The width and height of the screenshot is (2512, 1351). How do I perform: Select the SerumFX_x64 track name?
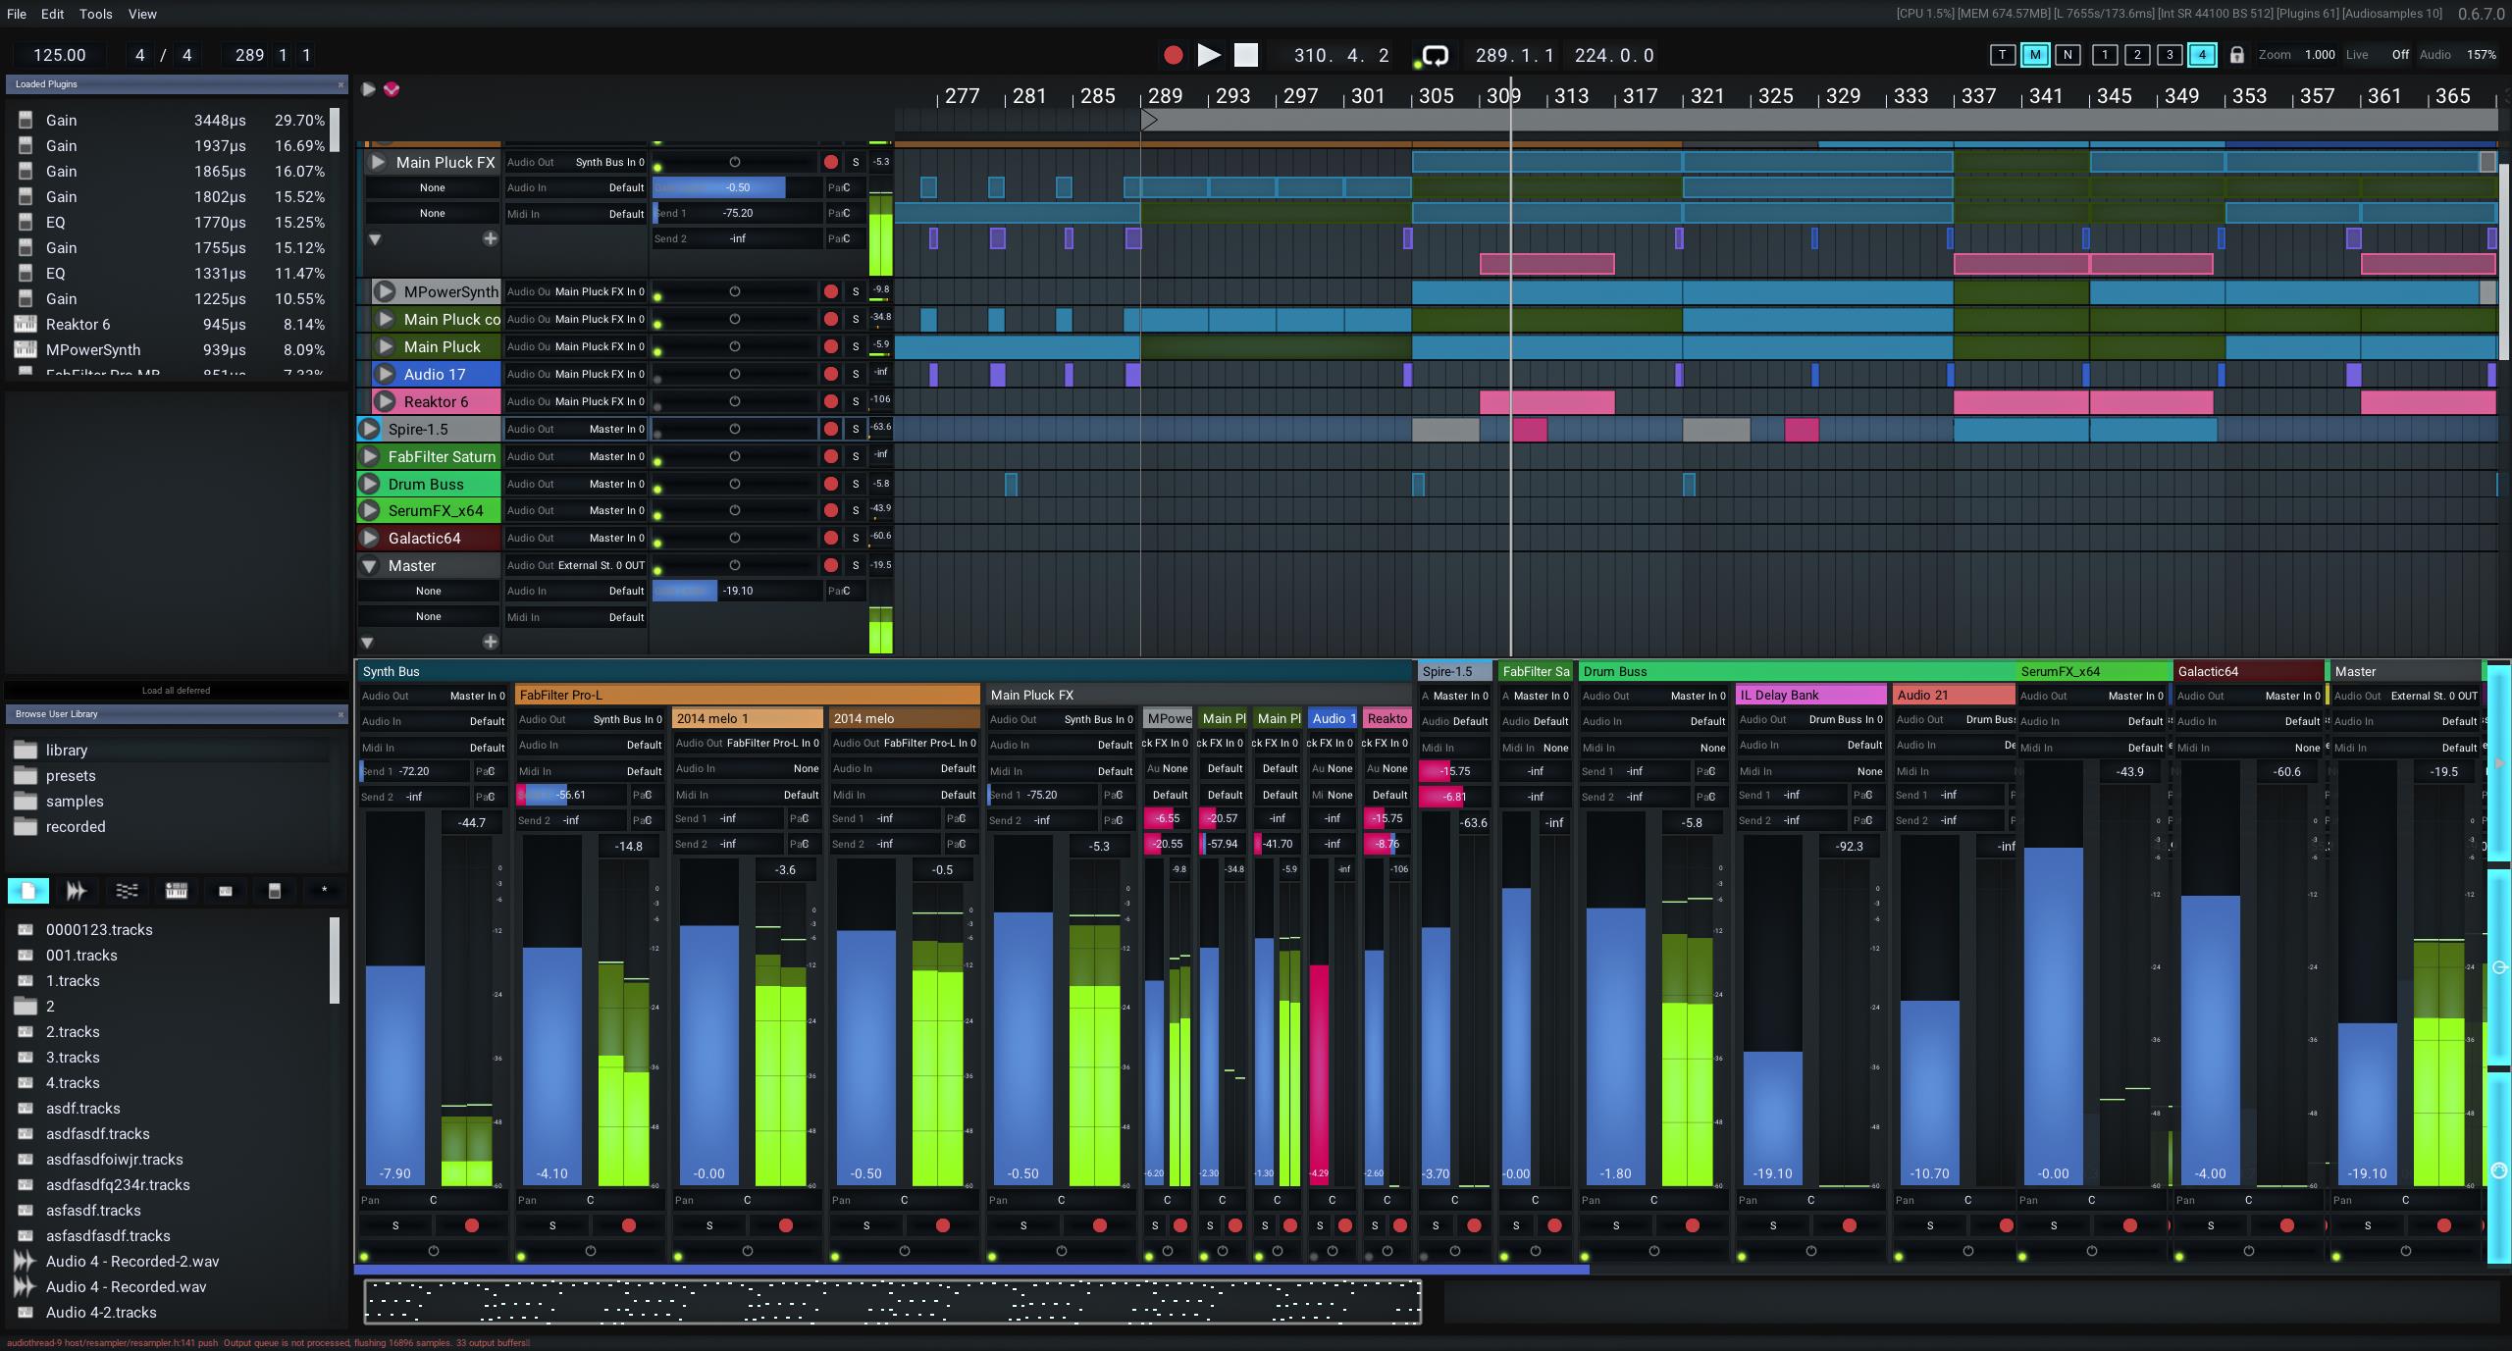[436, 510]
